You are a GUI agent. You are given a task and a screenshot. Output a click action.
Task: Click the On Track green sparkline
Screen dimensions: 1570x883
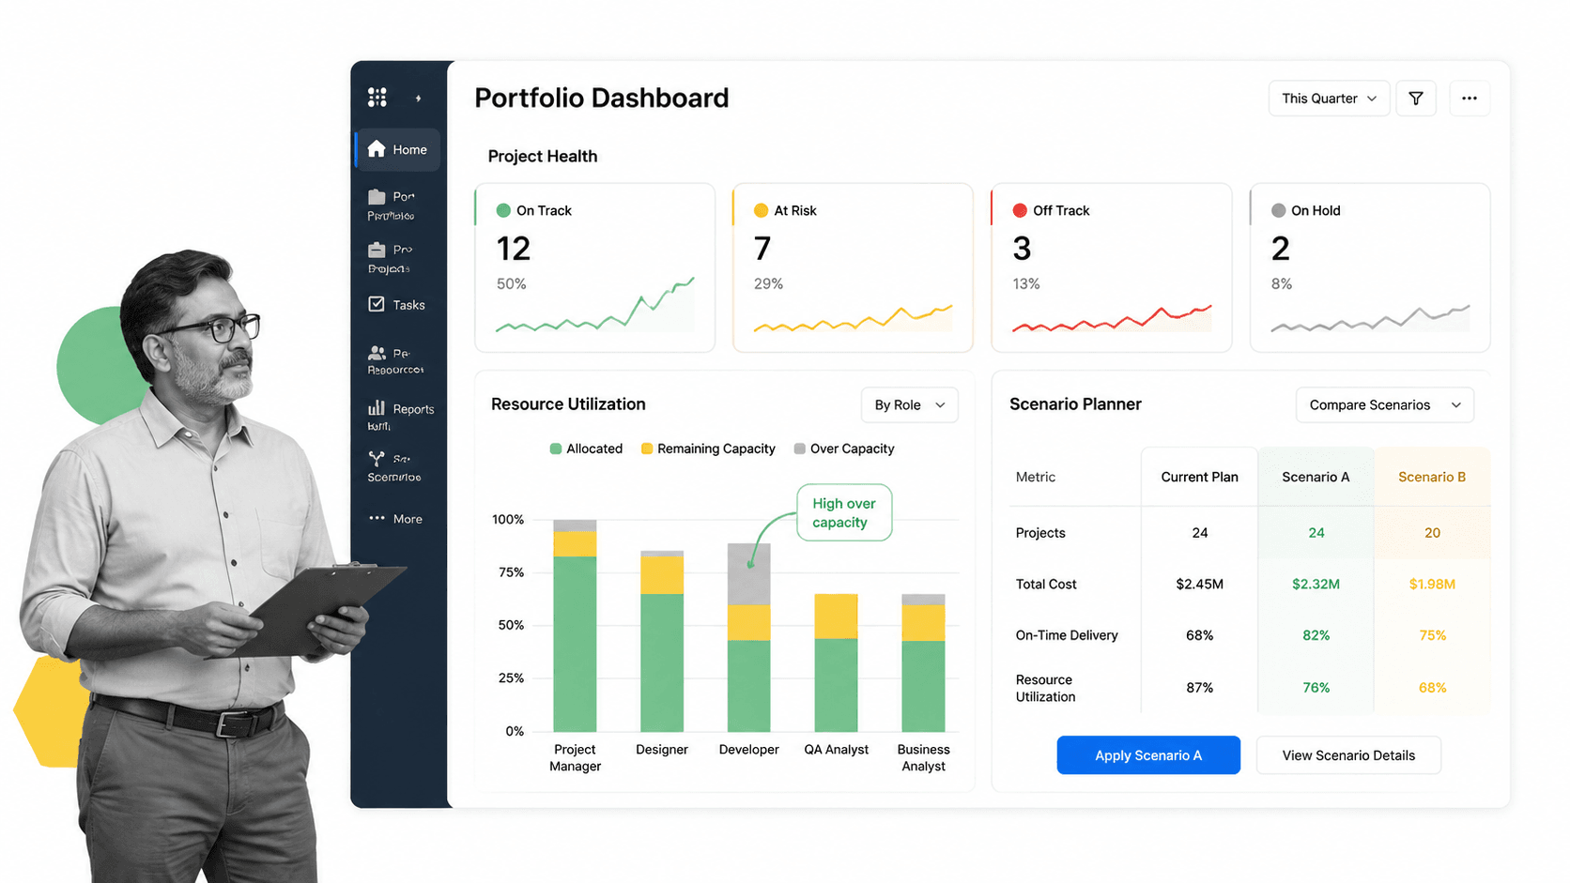point(595,305)
